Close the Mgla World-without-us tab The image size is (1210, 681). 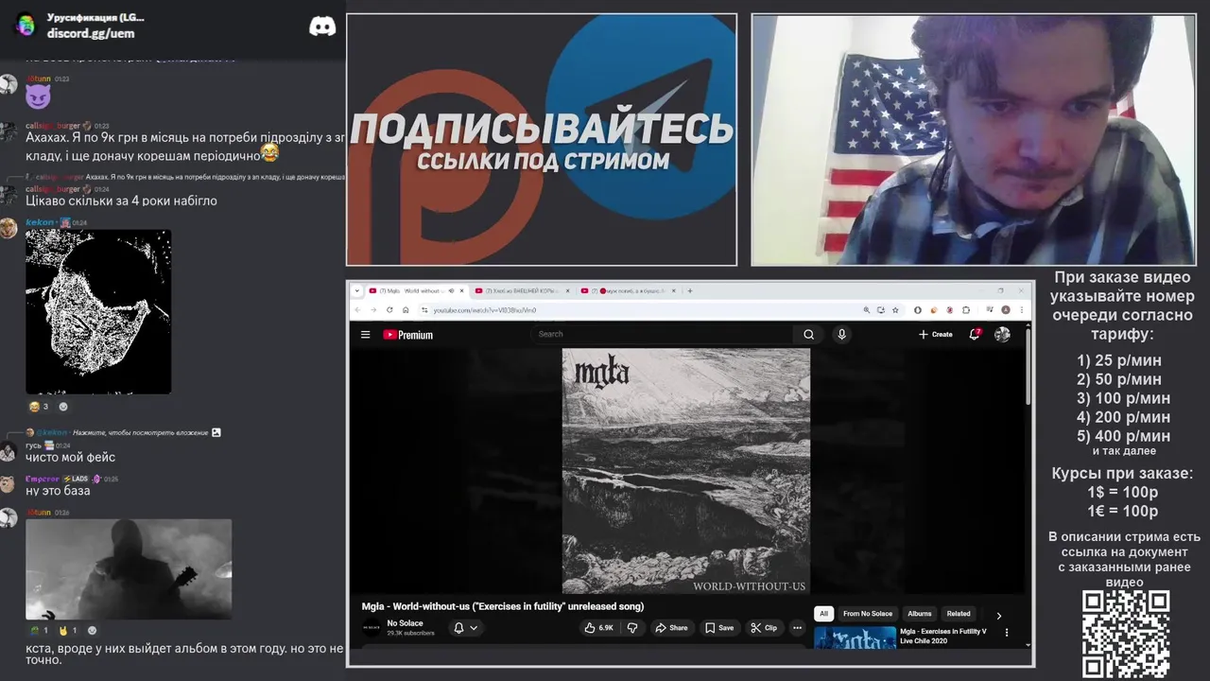(x=461, y=291)
